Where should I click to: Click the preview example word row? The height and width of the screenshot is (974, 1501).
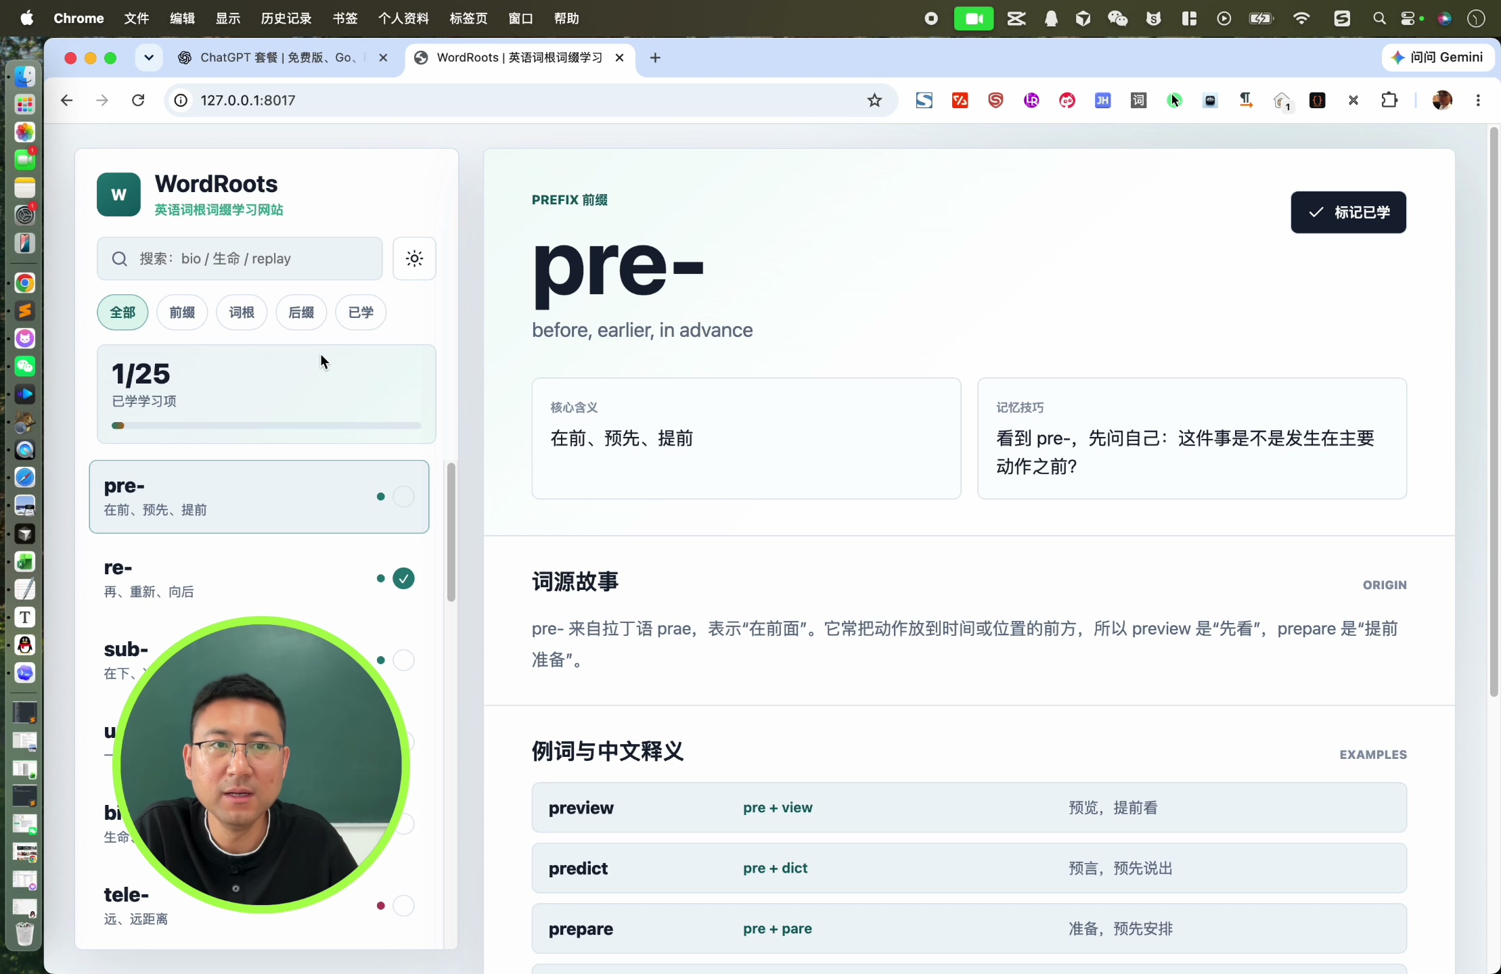tap(969, 808)
